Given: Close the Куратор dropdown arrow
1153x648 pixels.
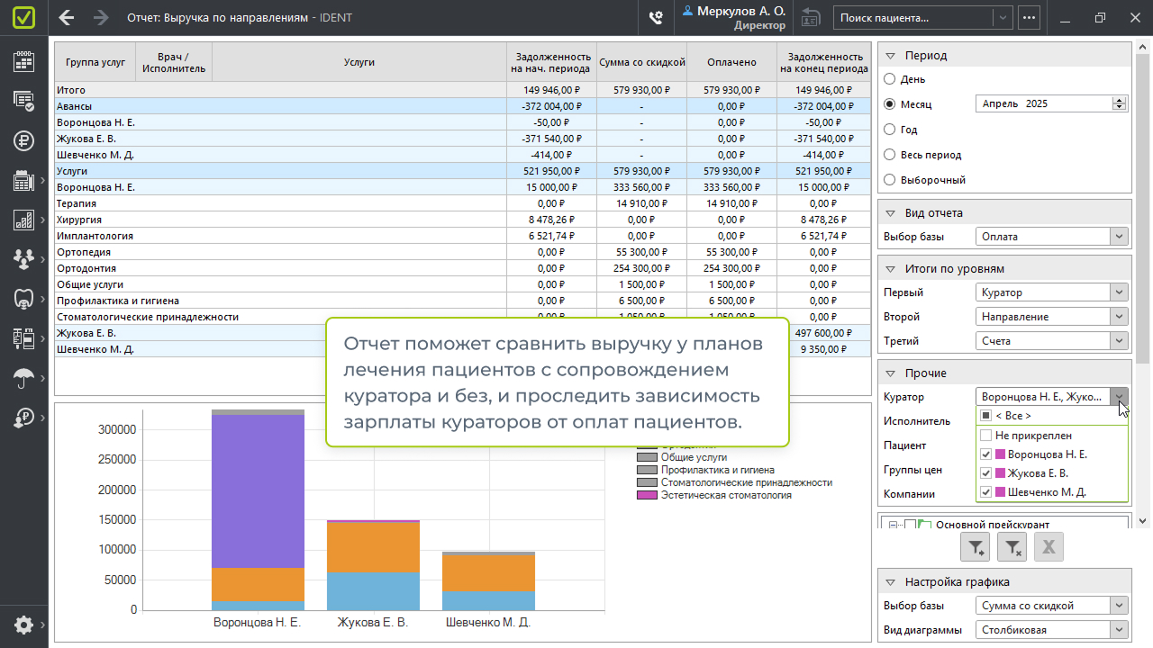Looking at the screenshot, I should [1119, 397].
